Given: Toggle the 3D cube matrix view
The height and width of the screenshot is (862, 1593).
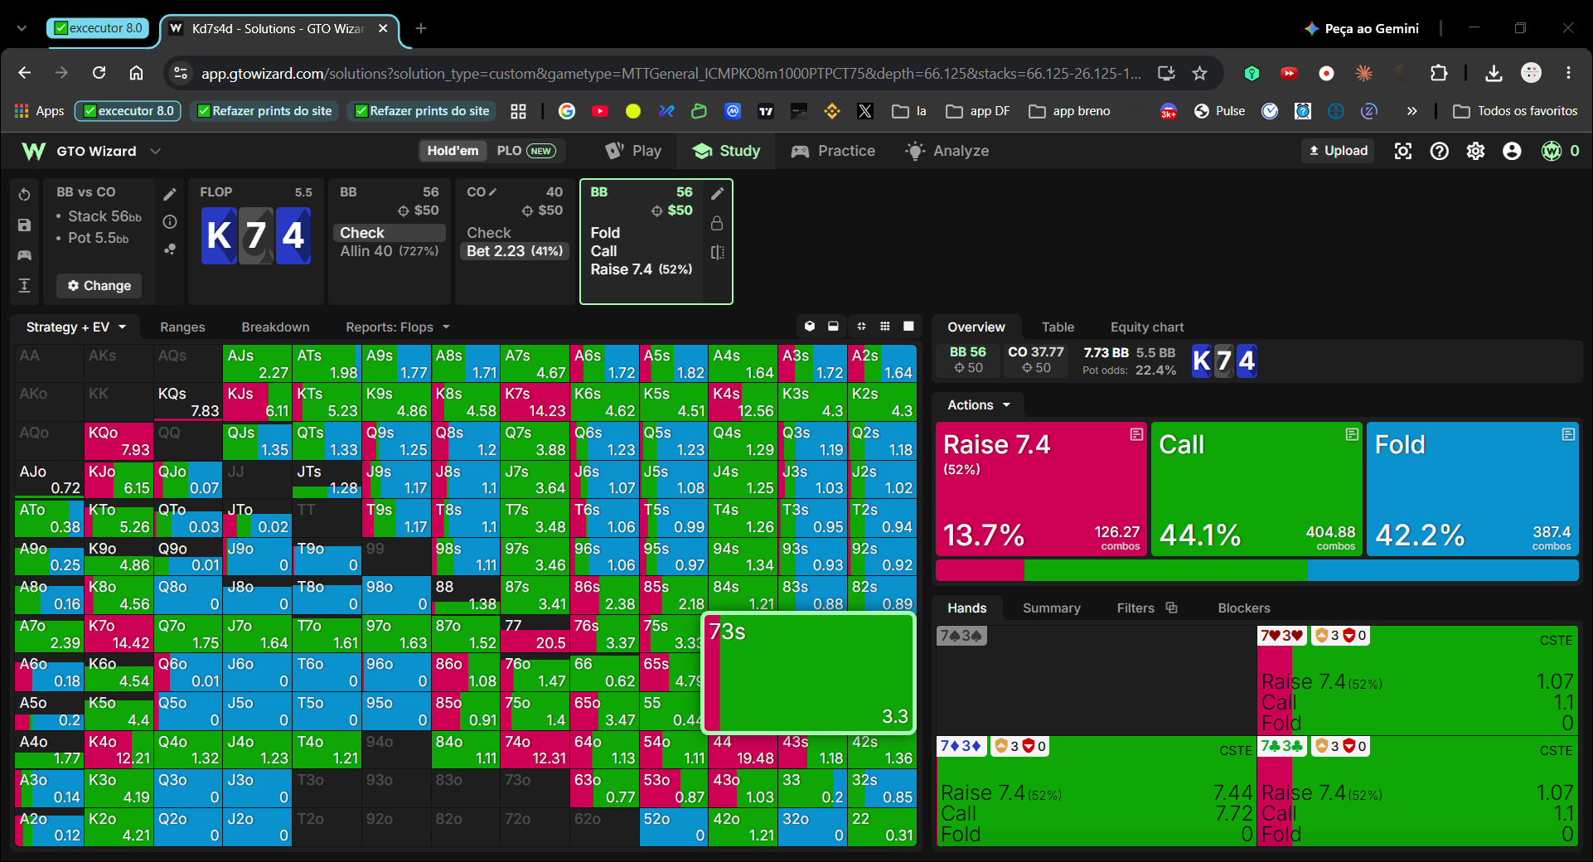Looking at the screenshot, I should click(810, 327).
